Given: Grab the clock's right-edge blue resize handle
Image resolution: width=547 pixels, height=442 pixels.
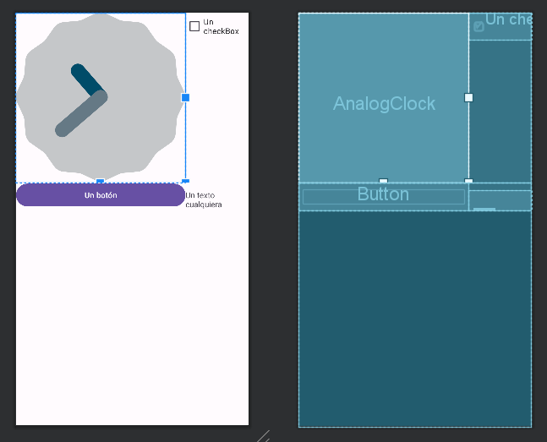Looking at the screenshot, I should coord(186,98).
